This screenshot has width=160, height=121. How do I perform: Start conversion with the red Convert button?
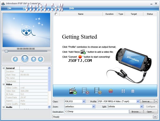111,91
